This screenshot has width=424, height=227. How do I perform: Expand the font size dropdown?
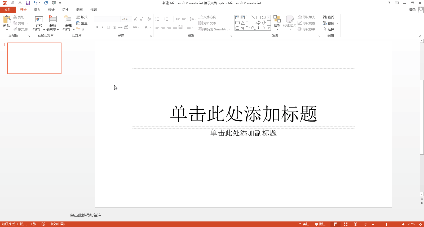point(130,19)
